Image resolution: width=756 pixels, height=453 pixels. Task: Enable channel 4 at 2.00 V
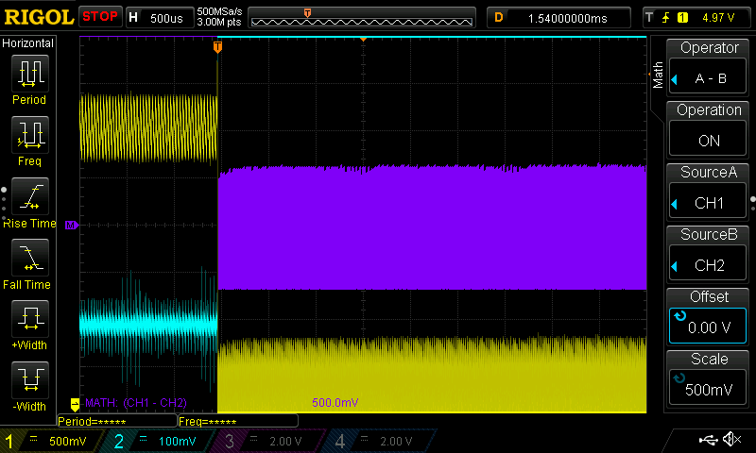point(379,441)
